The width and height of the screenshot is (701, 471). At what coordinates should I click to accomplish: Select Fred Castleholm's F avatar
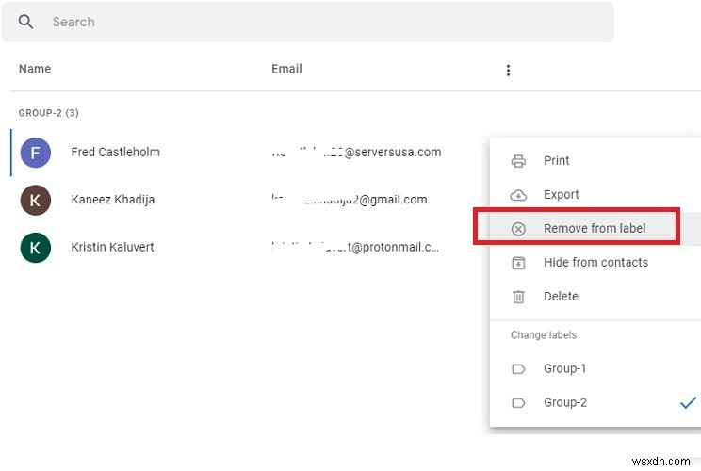click(x=35, y=153)
